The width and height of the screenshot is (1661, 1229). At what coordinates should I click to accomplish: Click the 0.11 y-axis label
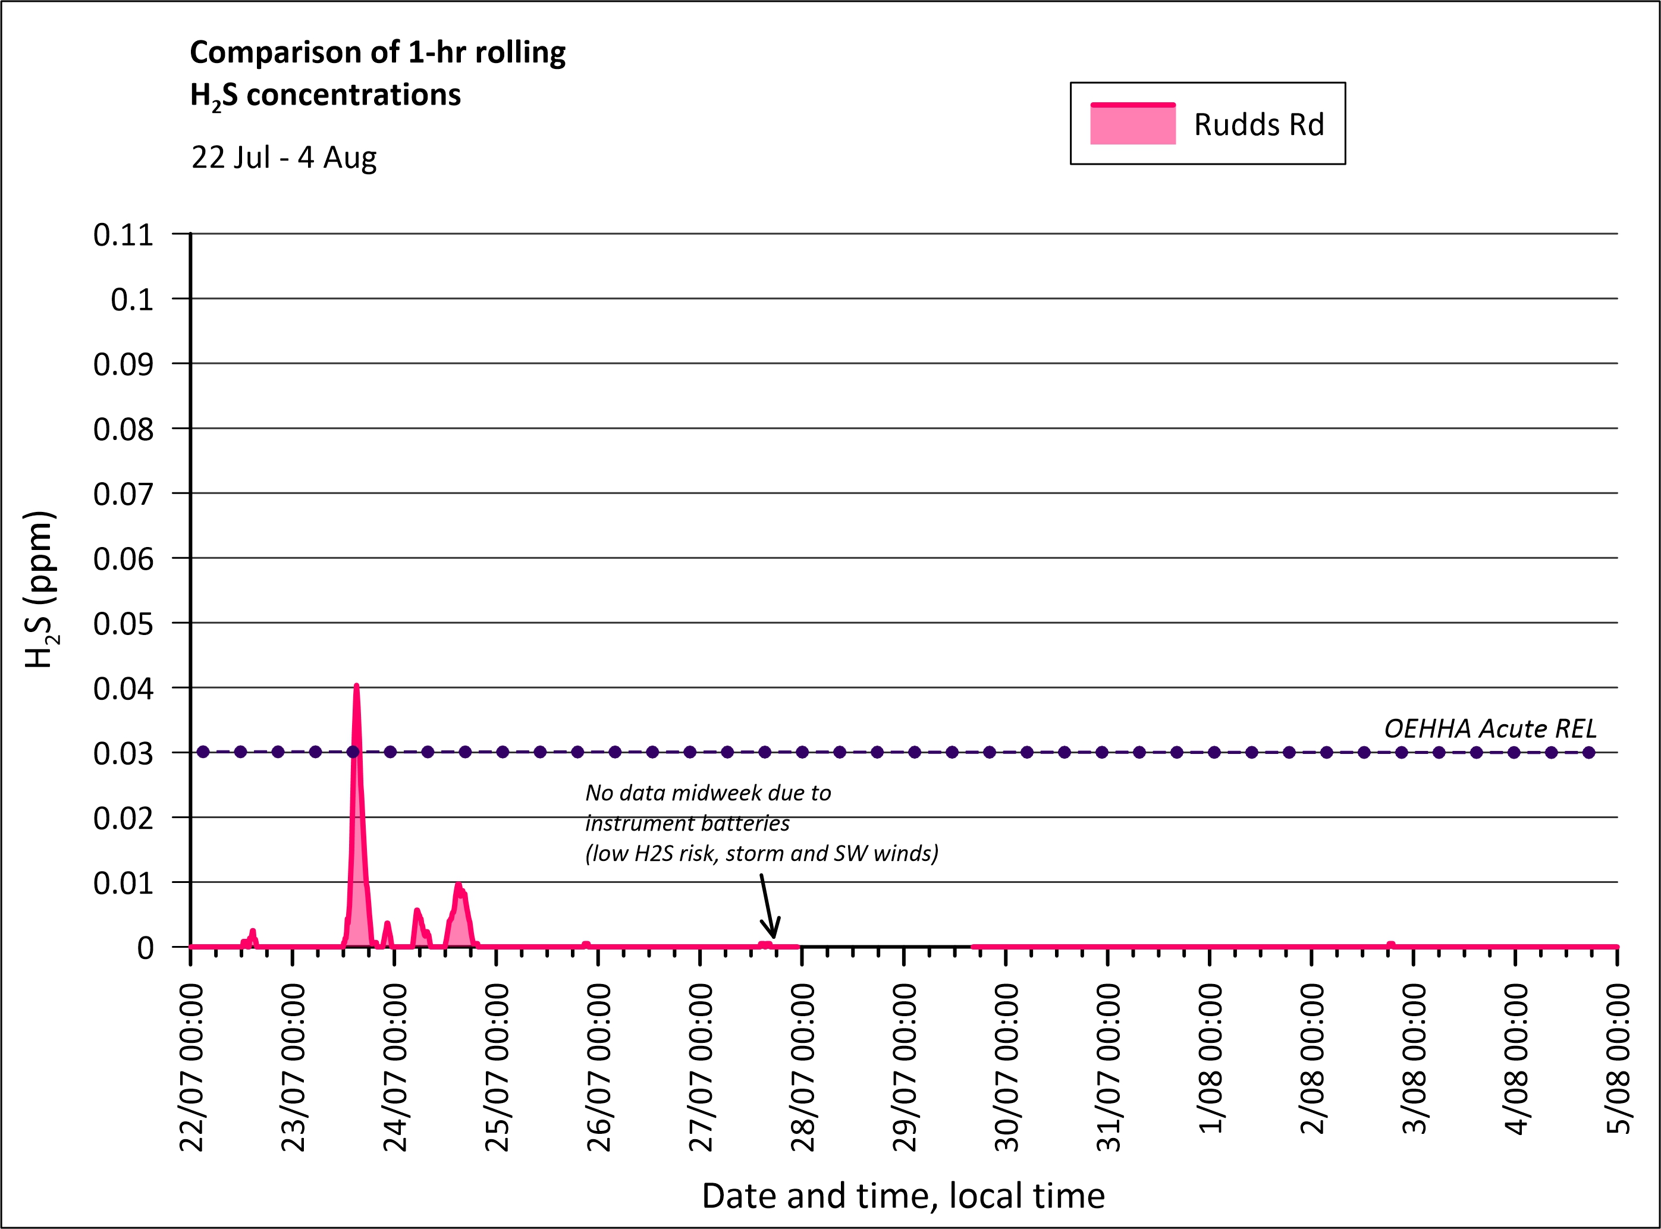pos(123,235)
